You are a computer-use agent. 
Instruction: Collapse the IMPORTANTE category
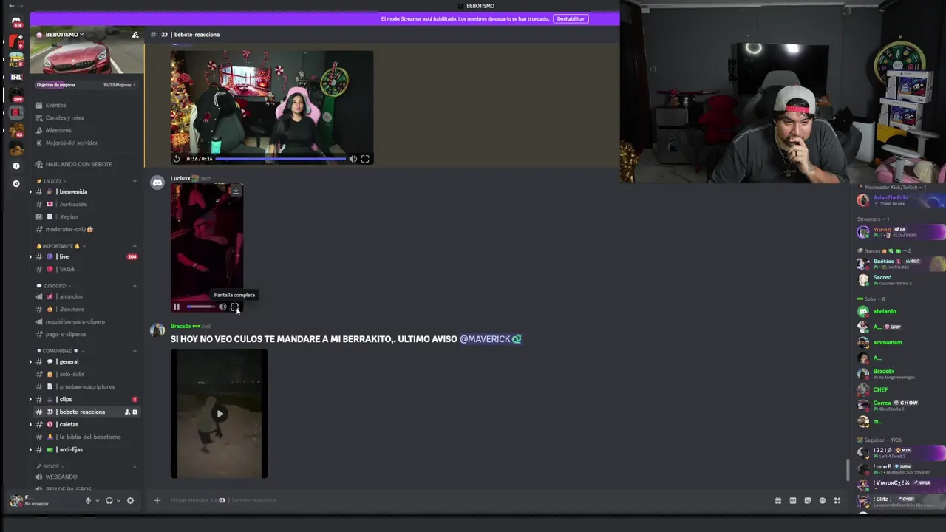click(61, 246)
